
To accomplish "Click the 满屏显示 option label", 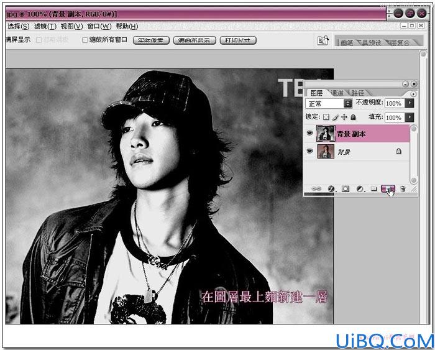I will pos(18,40).
